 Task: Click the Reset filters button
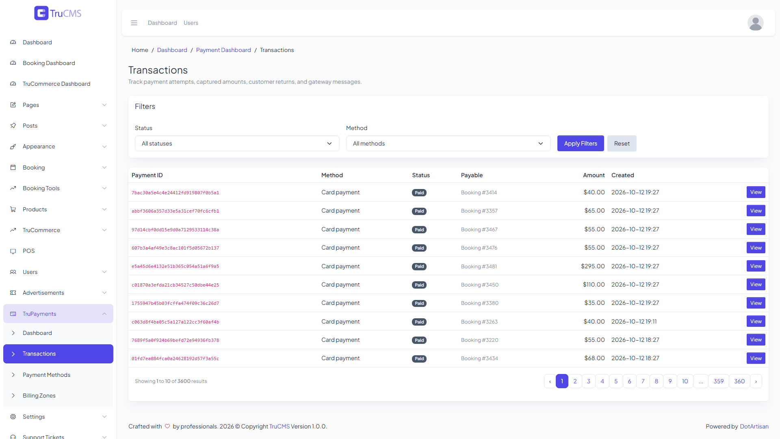(x=622, y=143)
